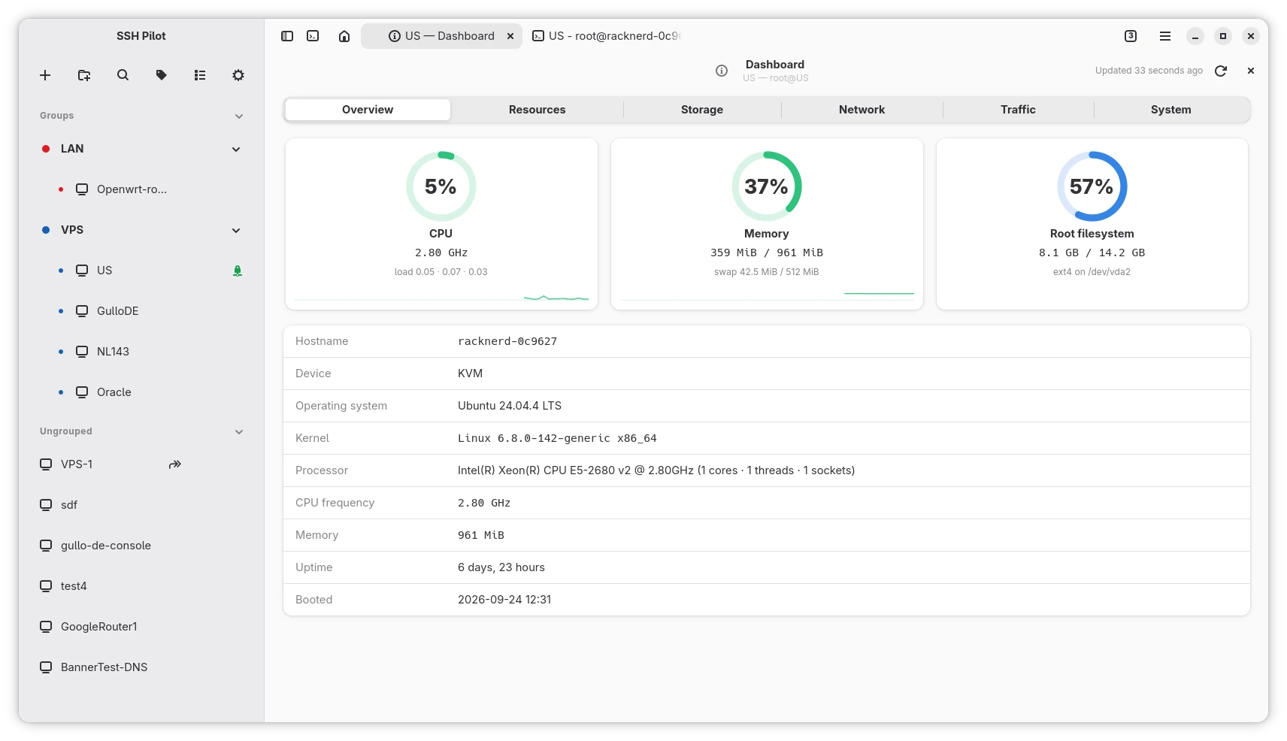Open the local terminal icon in the header
Viewport: 1287px width, 741px height.
coord(313,36)
